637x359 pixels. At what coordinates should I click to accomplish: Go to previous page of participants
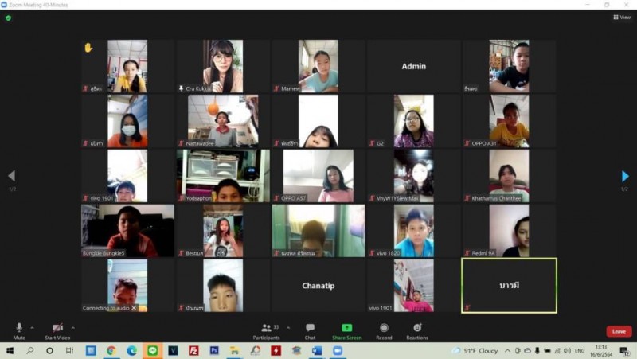point(11,176)
